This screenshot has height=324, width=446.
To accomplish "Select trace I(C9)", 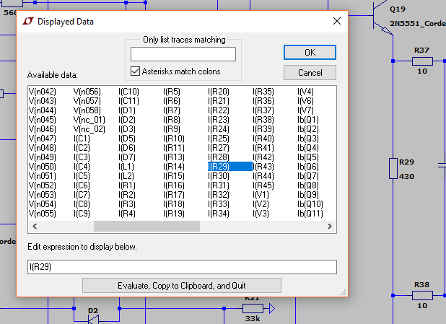I will [82, 214].
